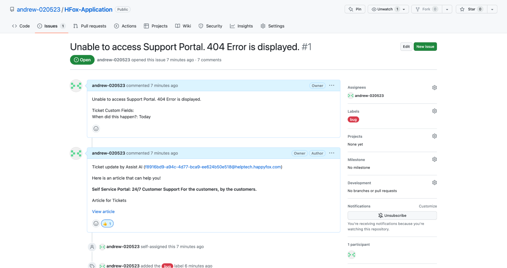This screenshot has height=268, width=507.
Task: Open the Star dropdown arrow
Action: (x=492, y=9)
